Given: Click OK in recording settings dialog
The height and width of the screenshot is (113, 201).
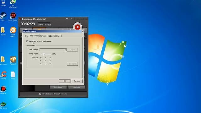Looking at the screenshot, I should (65, 81).
